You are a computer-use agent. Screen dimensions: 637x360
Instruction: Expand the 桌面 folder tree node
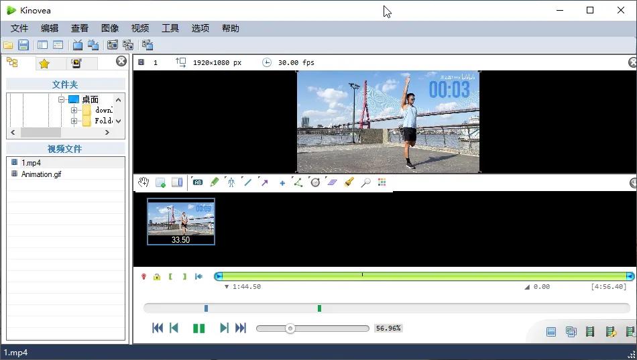(x=61, y=99)
